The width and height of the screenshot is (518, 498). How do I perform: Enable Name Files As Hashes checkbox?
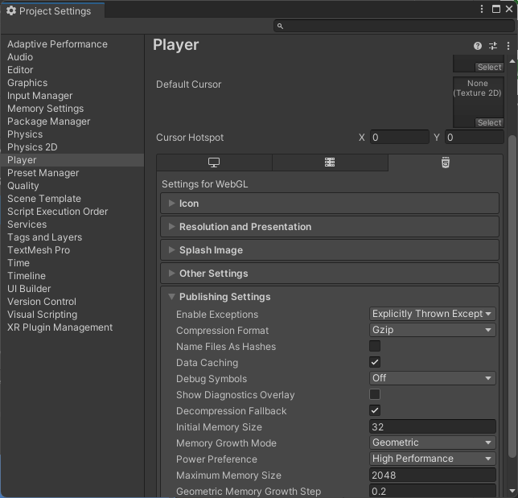click(x=375, y=347)
